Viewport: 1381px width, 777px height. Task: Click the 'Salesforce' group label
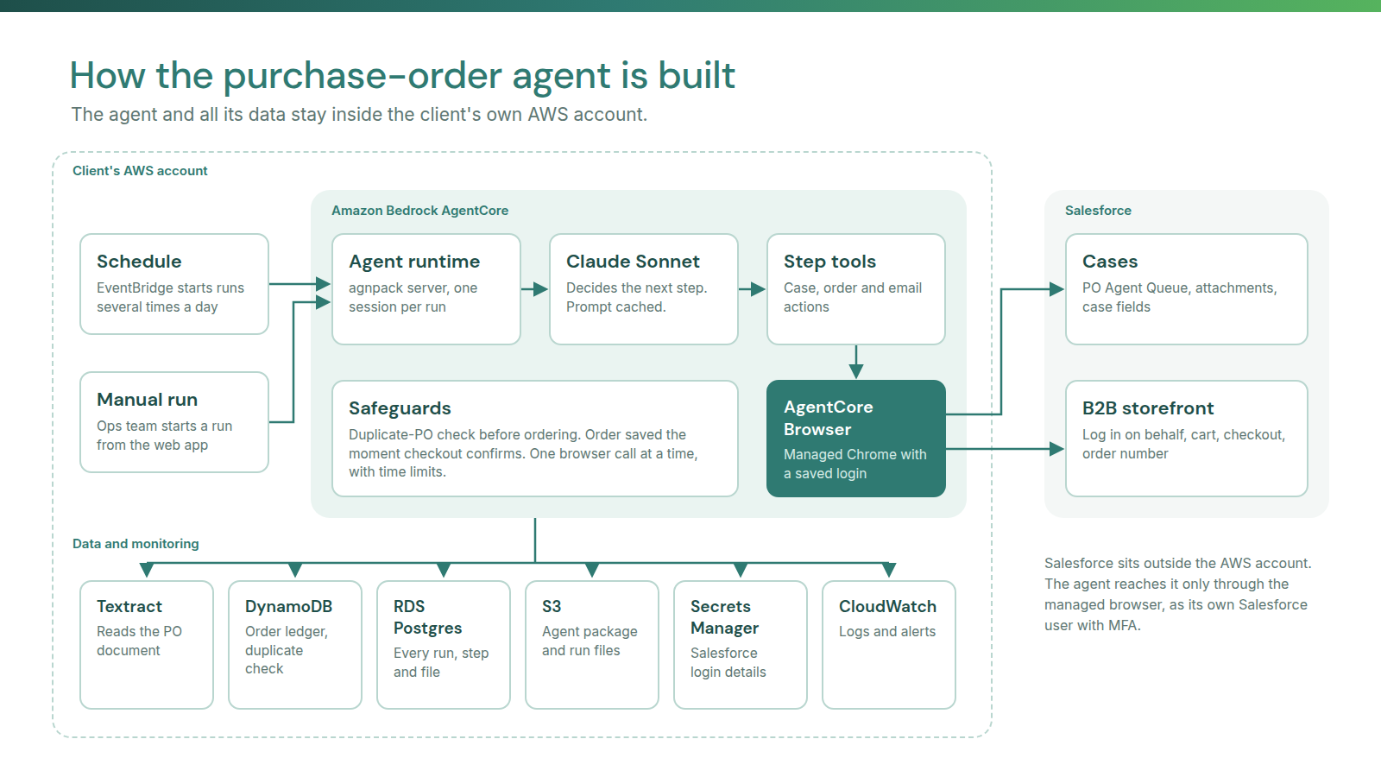(x=1098, y=211)
